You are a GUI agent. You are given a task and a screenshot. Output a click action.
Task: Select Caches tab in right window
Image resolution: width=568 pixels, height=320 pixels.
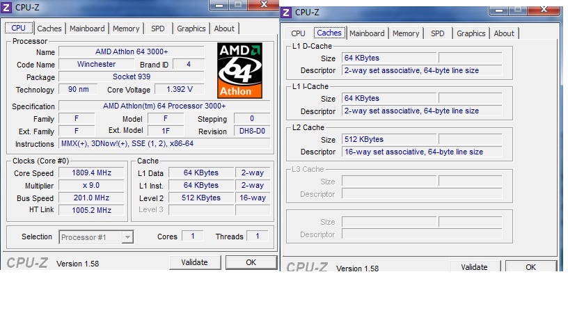[329, 33]
